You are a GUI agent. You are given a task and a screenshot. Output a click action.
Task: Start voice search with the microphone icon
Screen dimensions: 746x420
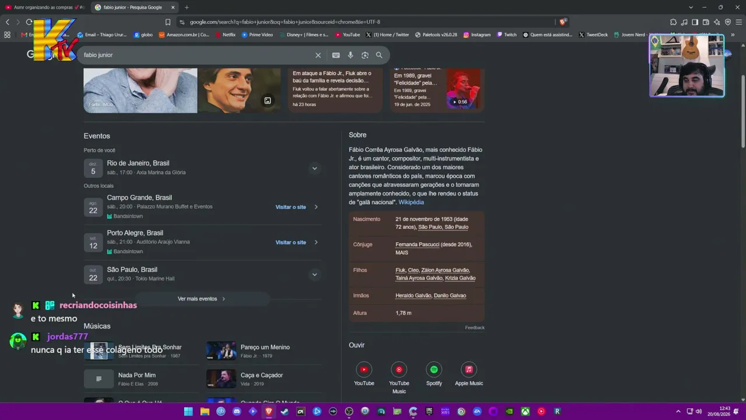(x=350, y=55)
